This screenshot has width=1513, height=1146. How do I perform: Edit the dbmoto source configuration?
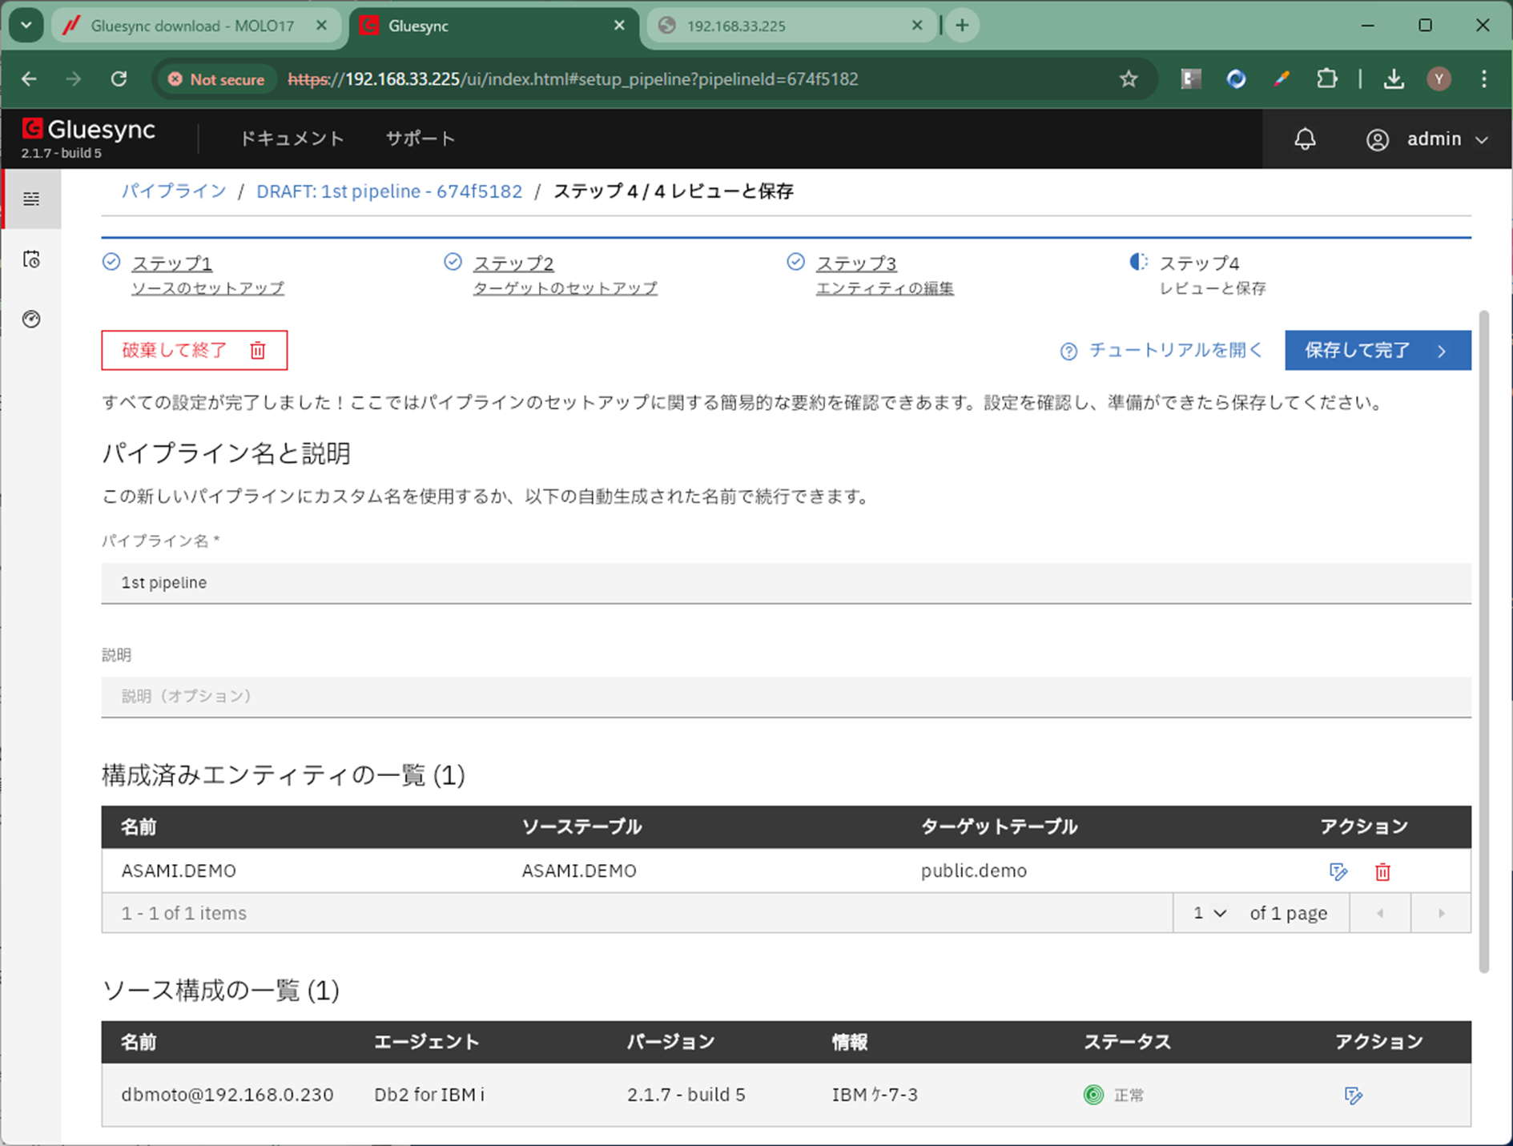[x=1353, y=1095]
